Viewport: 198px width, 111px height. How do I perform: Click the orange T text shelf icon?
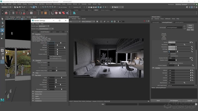click(x=42, y=13)
